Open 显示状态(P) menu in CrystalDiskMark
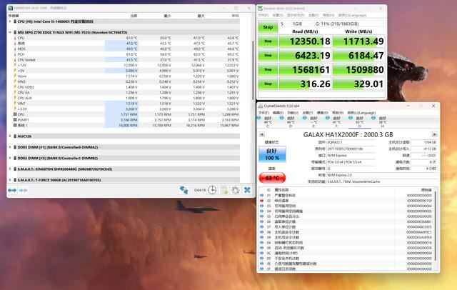Image resolution: width=457 pixels, height=290 pixels. 296,15
